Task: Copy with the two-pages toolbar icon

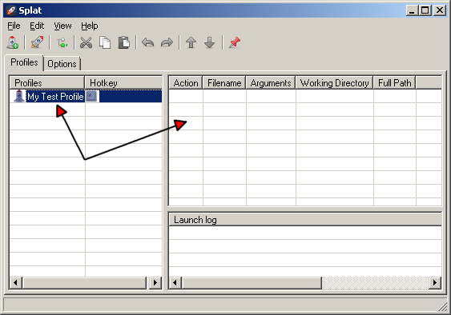Action: coord(105,42)
